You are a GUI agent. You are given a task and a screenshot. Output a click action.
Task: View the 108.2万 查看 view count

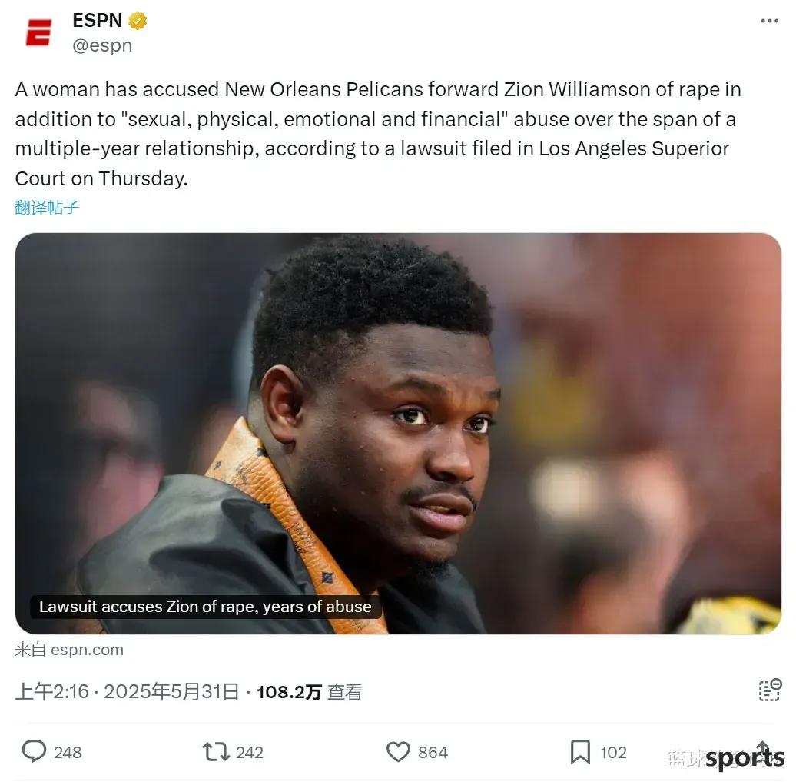pos(309,692)
